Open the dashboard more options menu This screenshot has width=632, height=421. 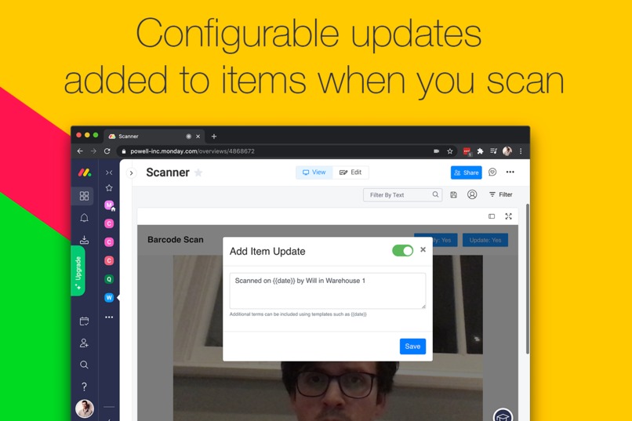coord(510,172)
